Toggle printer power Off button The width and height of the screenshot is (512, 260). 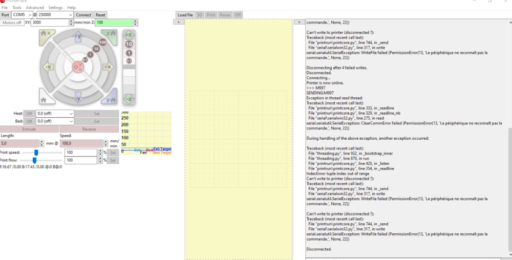(238, 15)
